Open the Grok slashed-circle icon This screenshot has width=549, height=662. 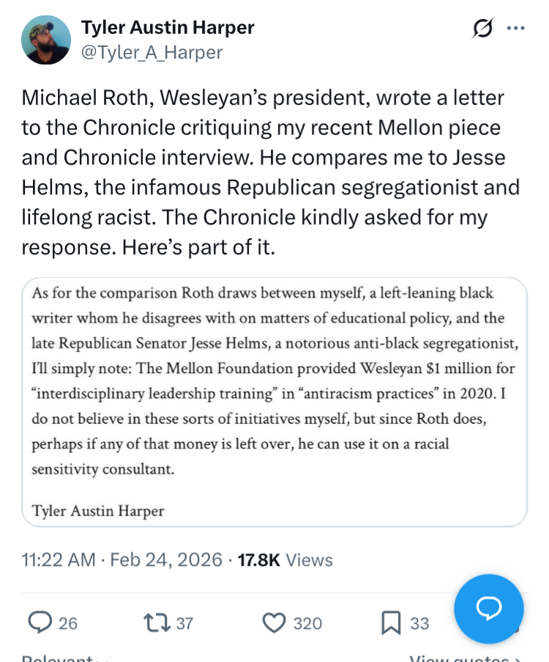(482, 29)
